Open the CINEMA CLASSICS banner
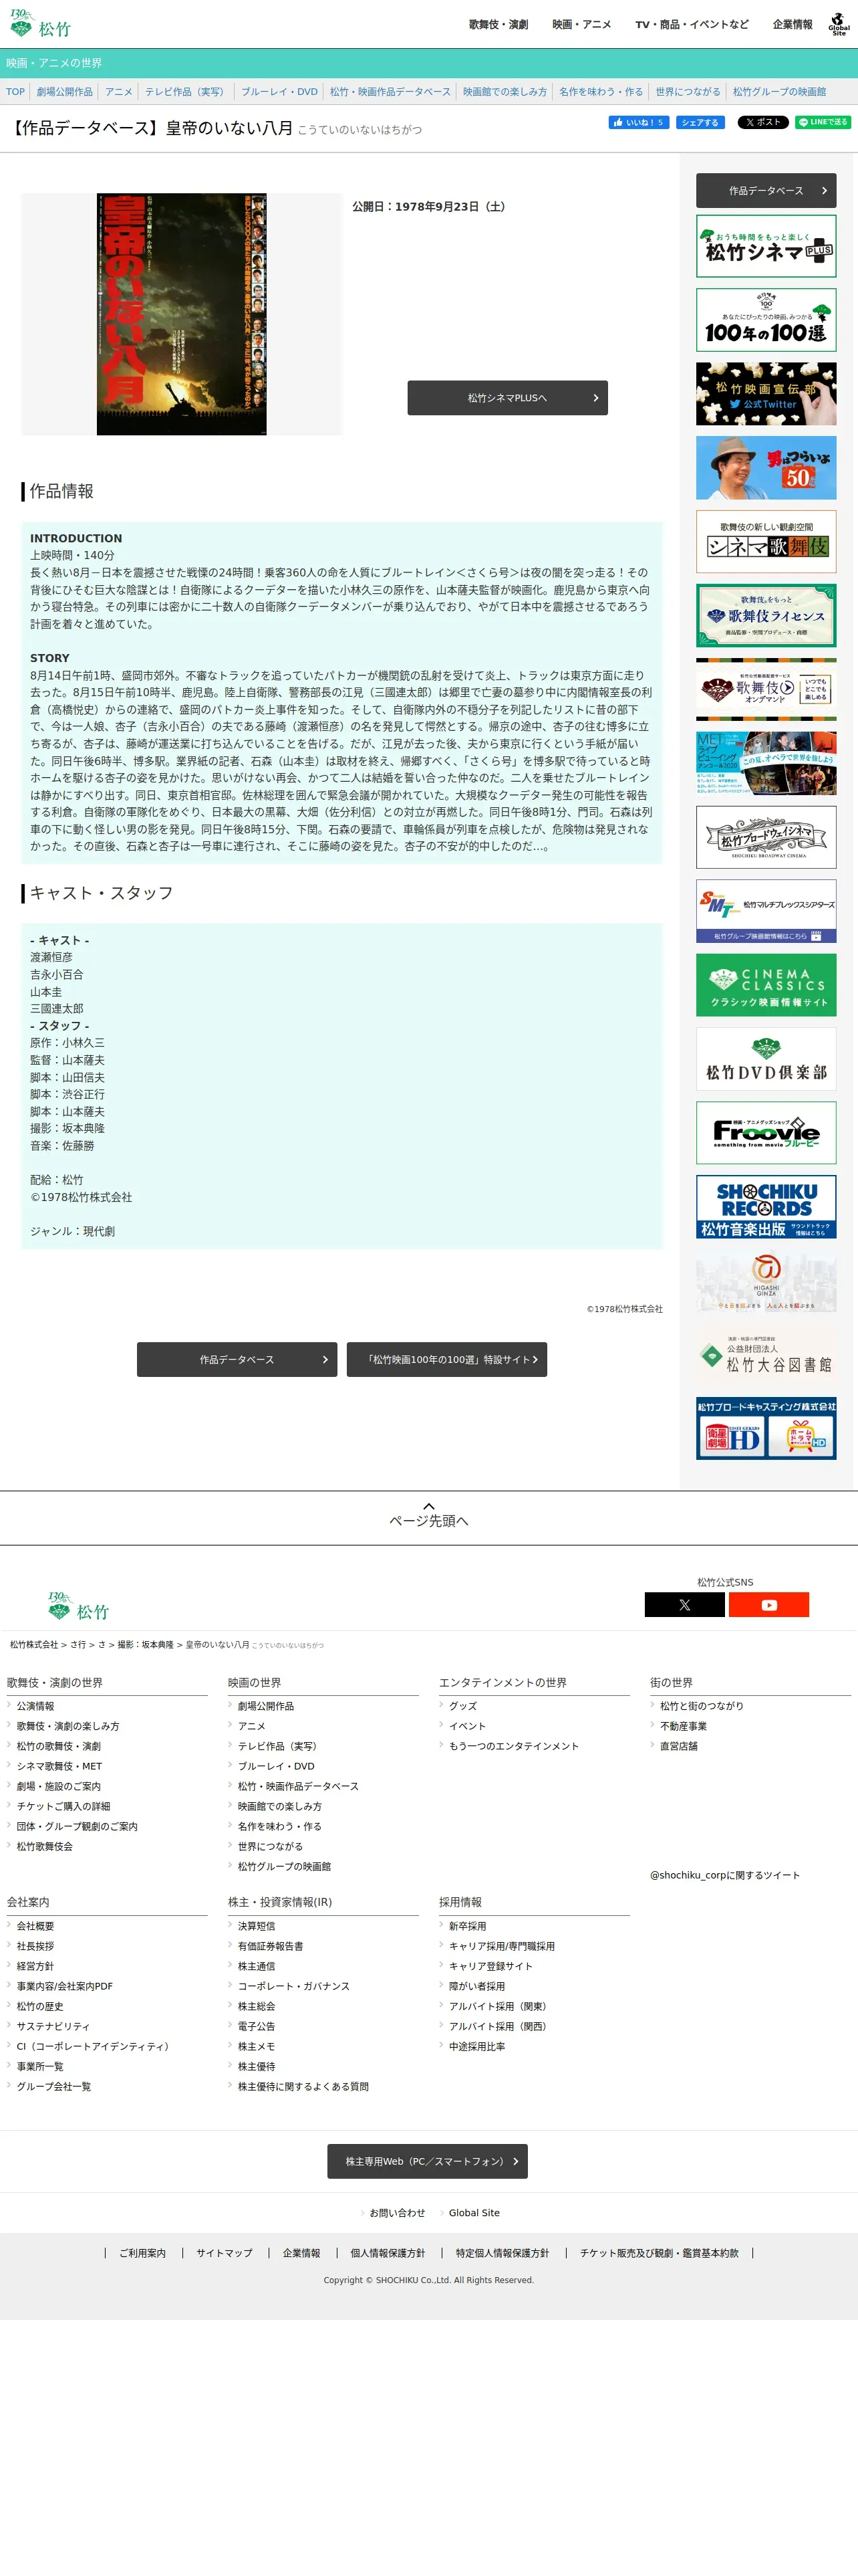Image resolution: width=858 pixels, height=2576 pixels. coord(766,985)
